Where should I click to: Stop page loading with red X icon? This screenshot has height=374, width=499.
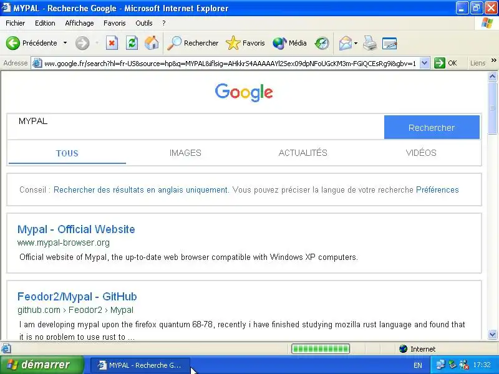(112, 43)
